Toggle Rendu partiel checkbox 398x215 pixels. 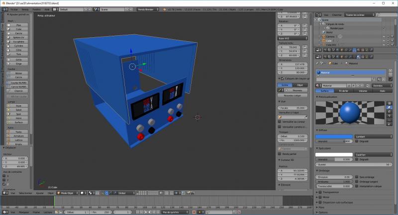[x=279, y=153]
